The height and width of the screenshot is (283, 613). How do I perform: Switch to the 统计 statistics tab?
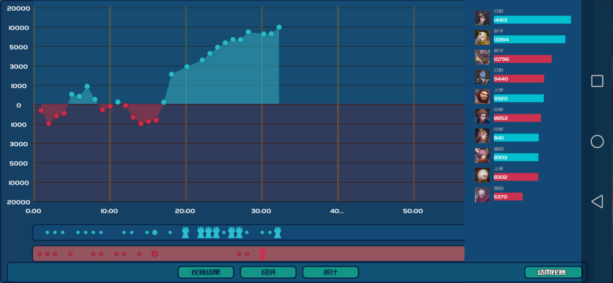(331, 272)
